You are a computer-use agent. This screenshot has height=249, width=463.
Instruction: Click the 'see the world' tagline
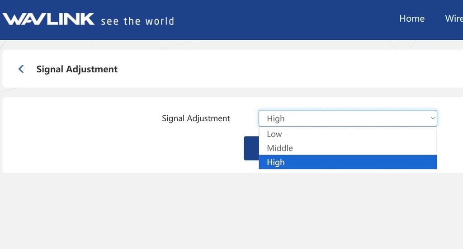(x=137, y=21)
